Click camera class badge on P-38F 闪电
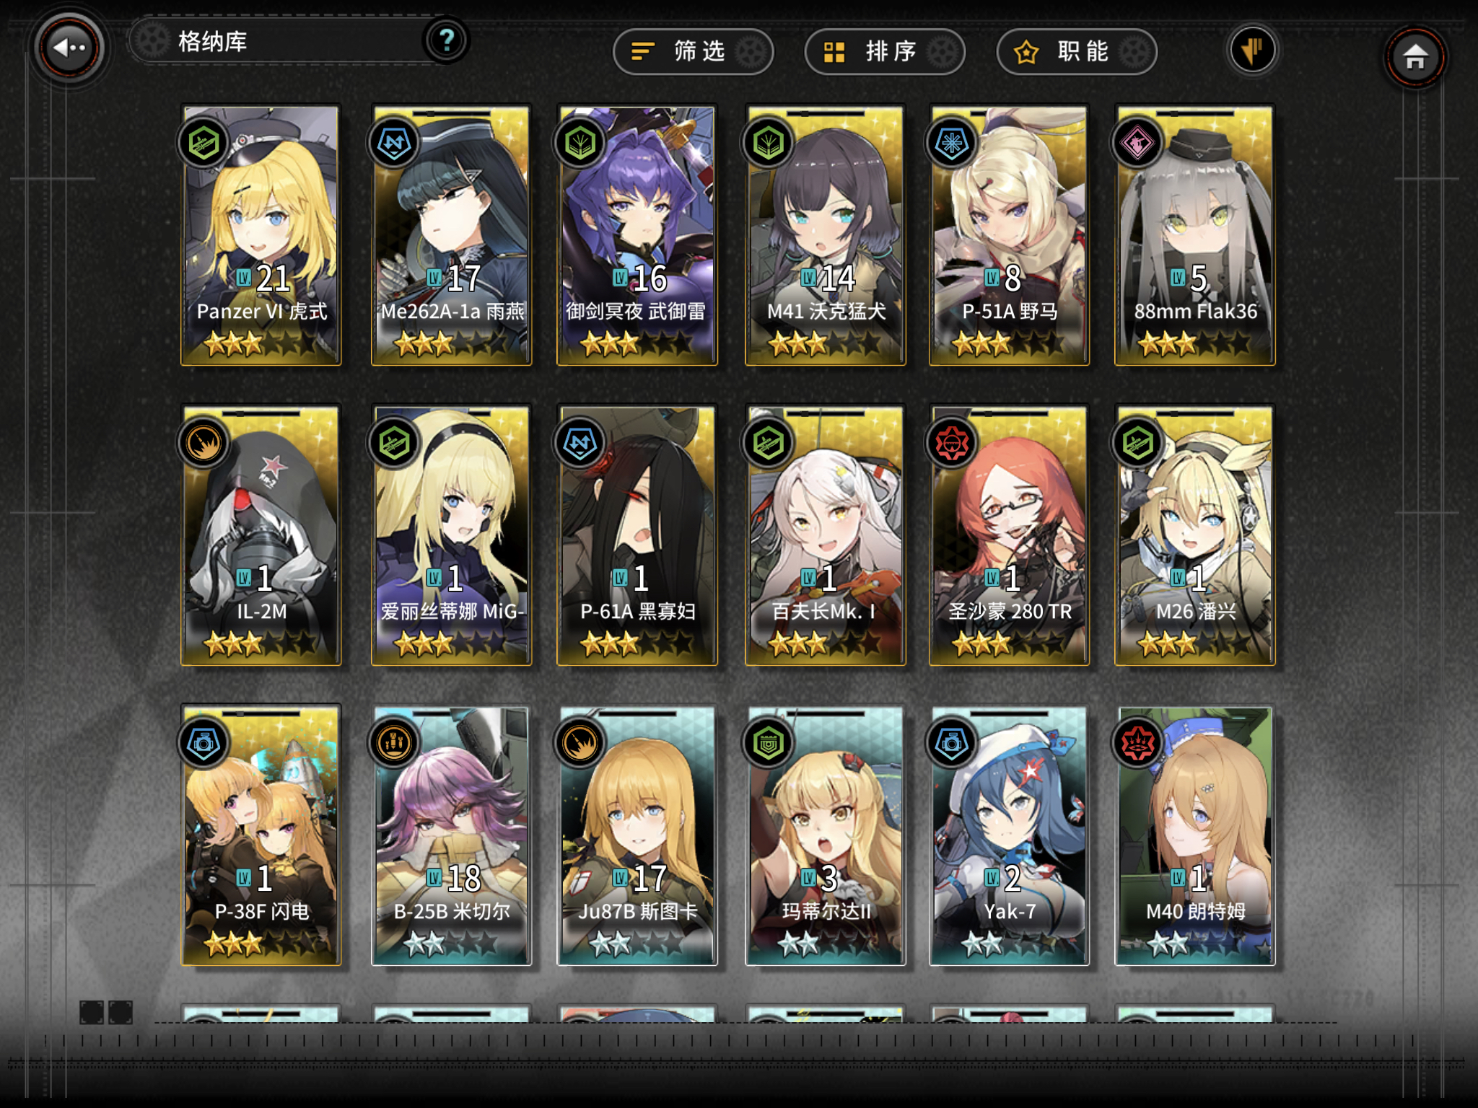The height and width of the screenshot is (1108, 1478). coord(204,742)
